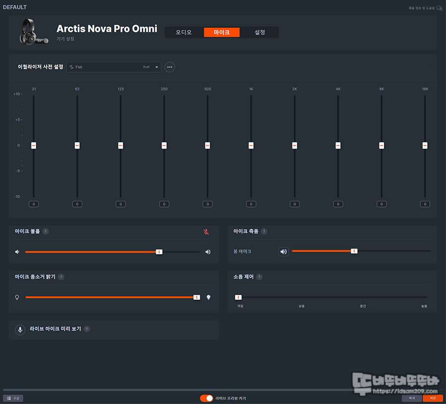Viewport: 446px width, 404px height.
Task: Click the 마이크 측음 help question mark
Action: [x=264, y=231]
